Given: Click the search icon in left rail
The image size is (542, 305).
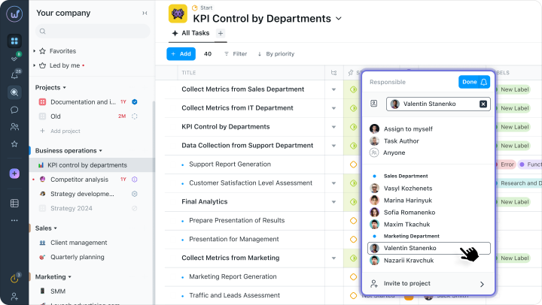Looking at the screenshot, I should [x=14, y=92].
